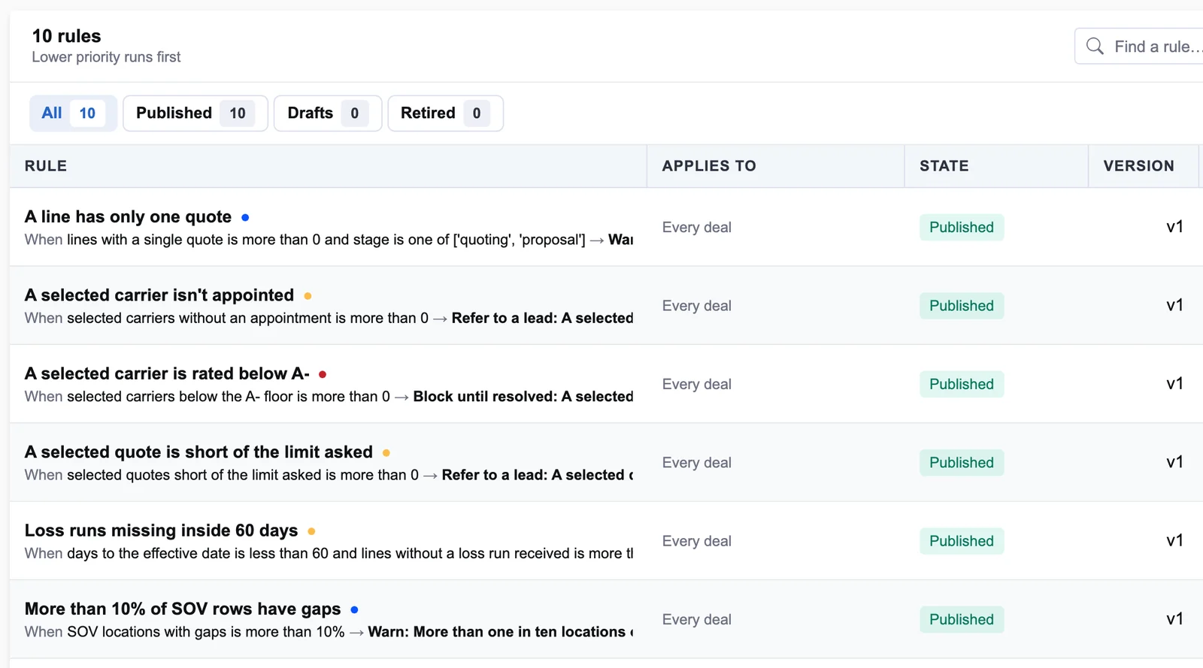Viewport: 1203px width, 668px height.
Task: Click orange dot beside 'A selected carrier isn't appointed'
Action: click(x=308, y=296)
